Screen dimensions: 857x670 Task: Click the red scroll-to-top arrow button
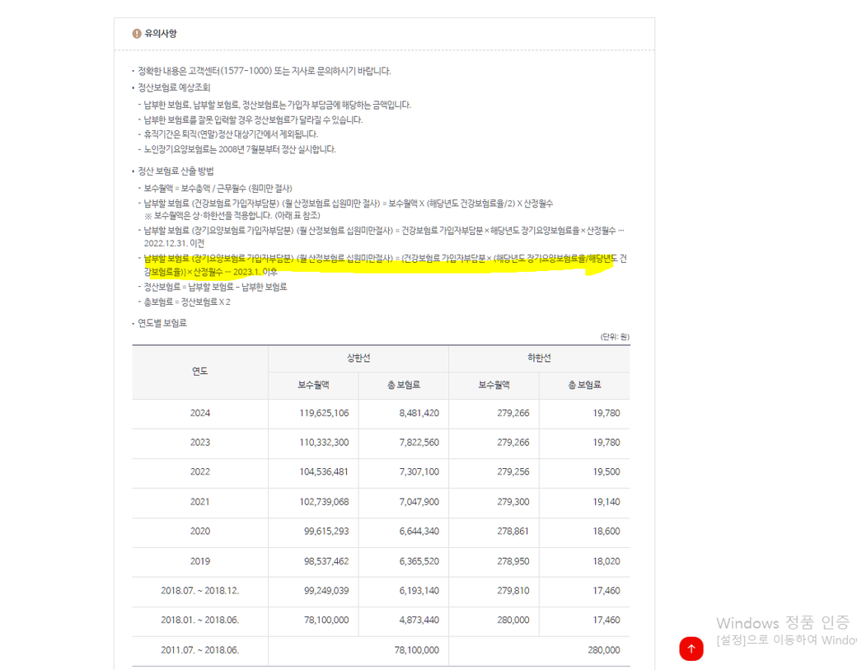(691, 649)
